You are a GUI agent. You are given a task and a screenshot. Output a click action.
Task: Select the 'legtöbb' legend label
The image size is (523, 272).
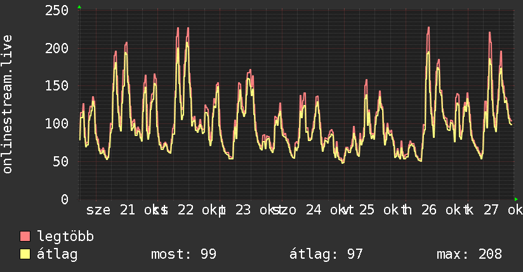[65, 237]
